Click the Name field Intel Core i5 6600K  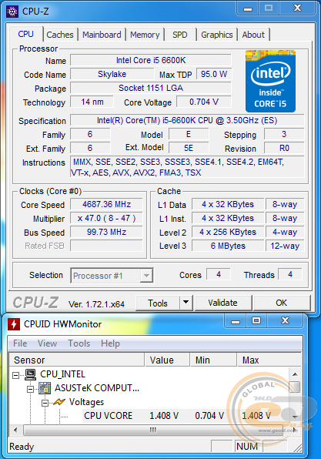151,60
